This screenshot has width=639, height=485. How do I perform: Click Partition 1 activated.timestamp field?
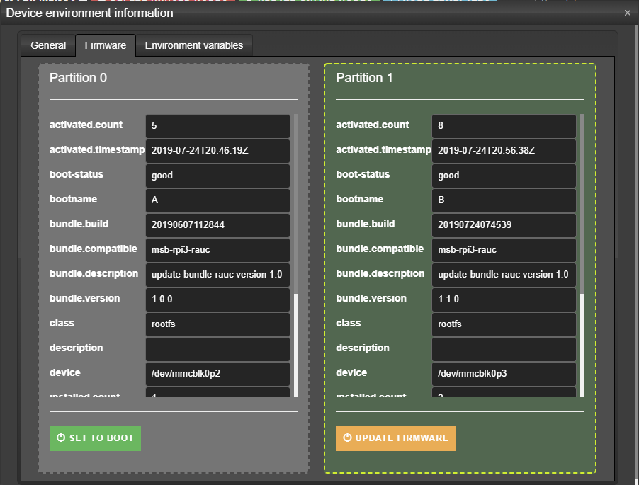tap(504, 151)
